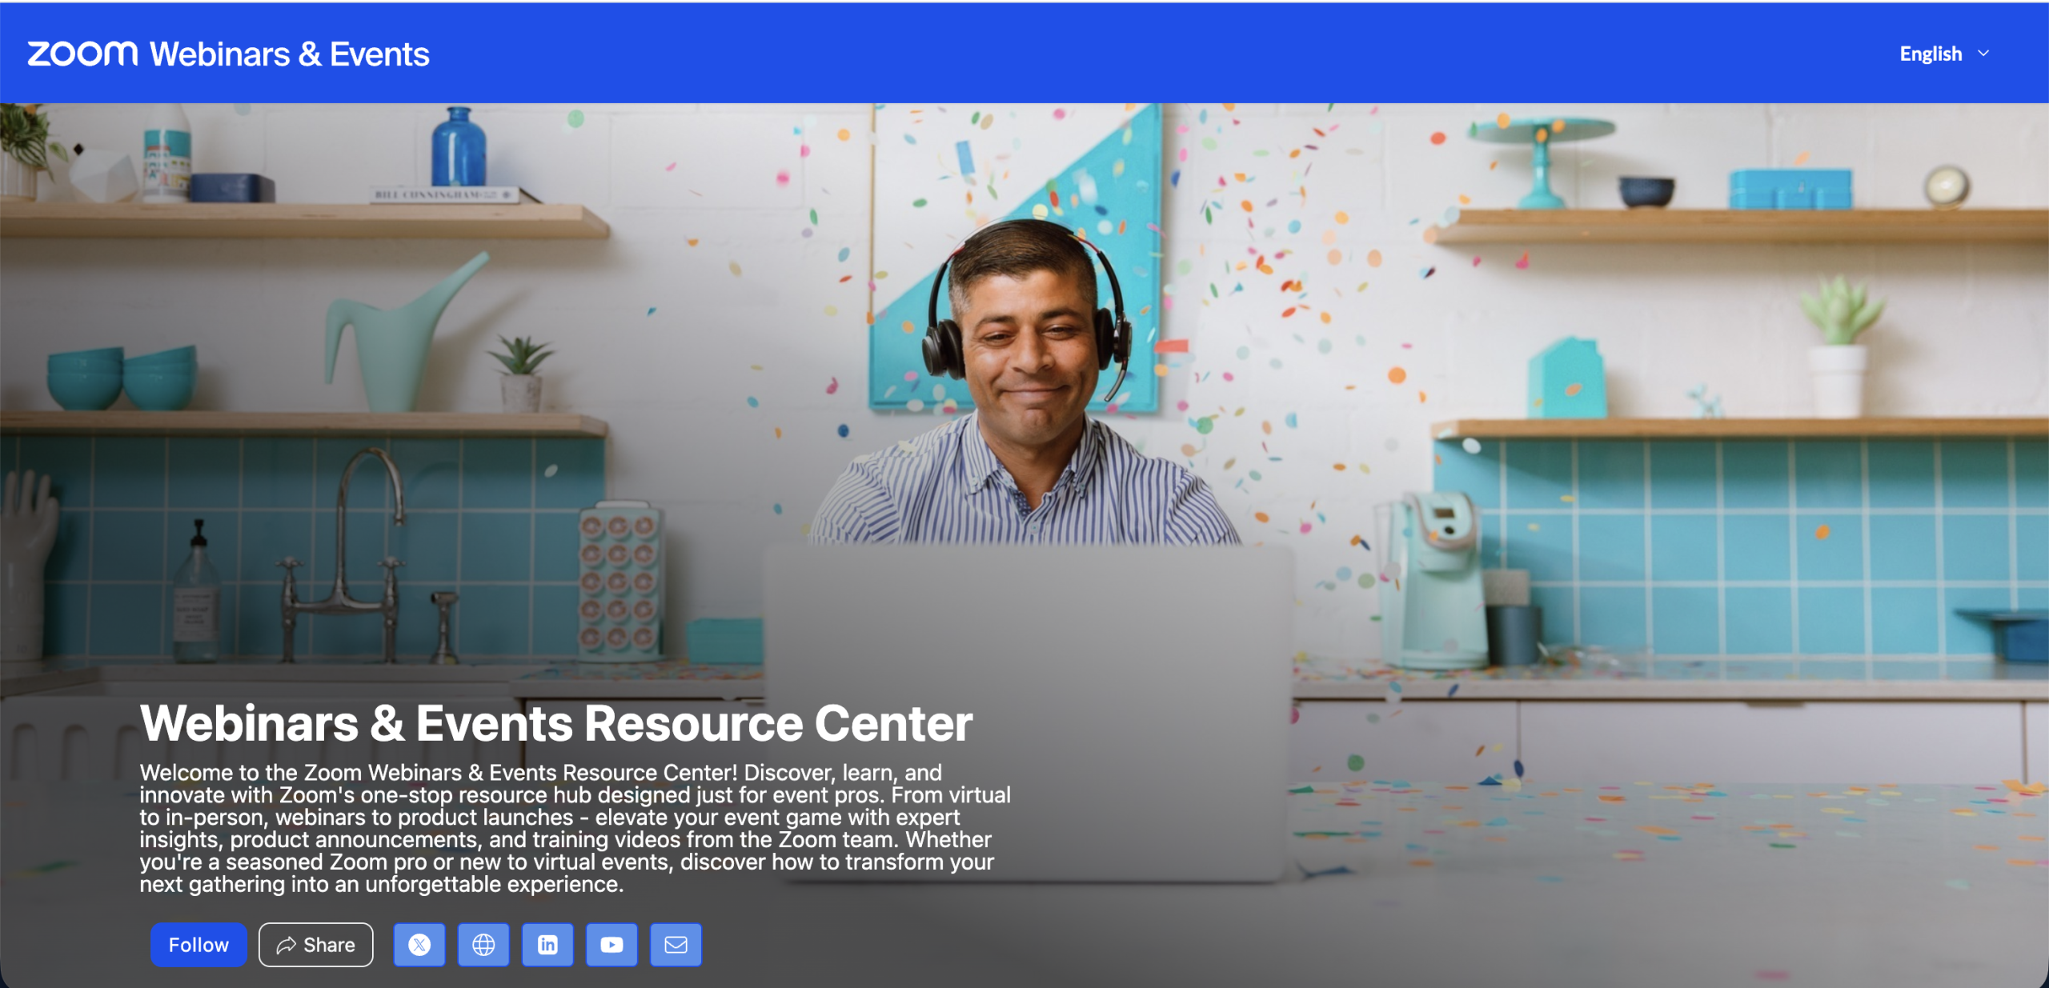Click the welcome description paragraph text
This screenshot has height=988, width=2049.
pos(575,828)
